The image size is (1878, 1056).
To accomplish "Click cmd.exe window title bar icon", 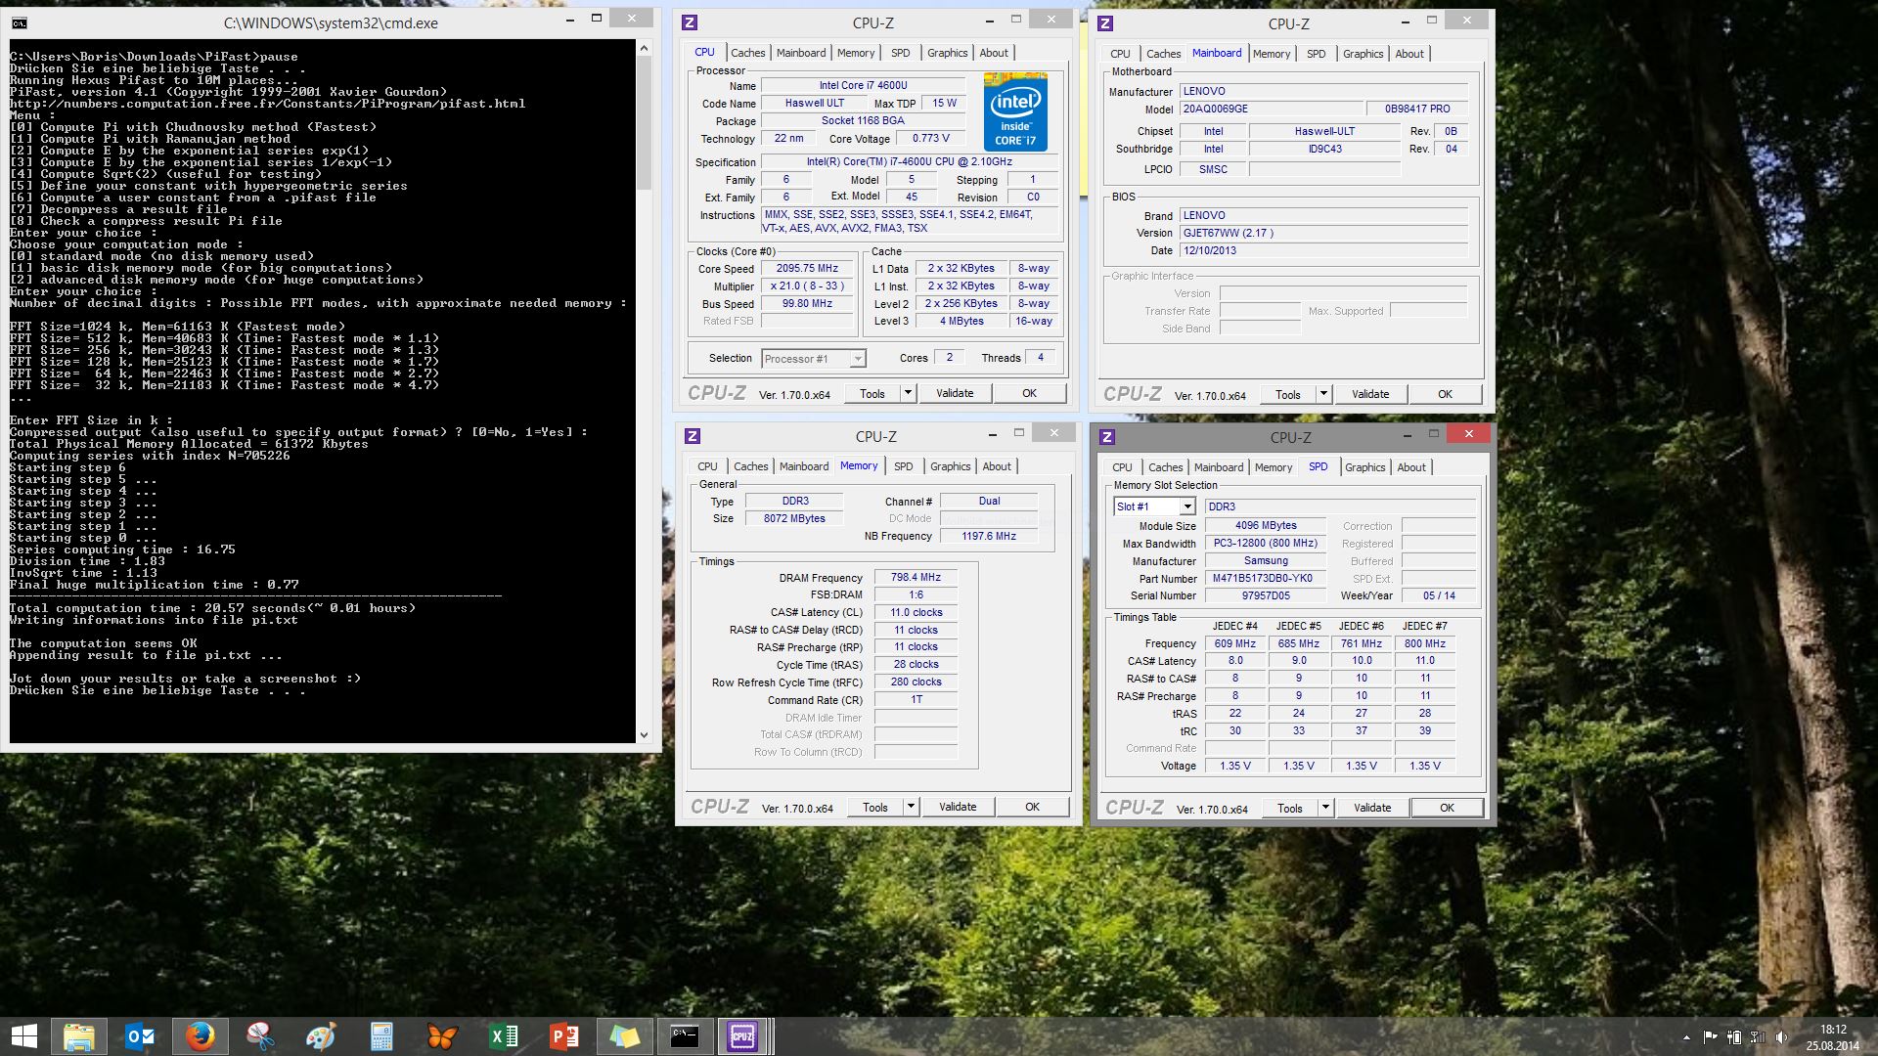I will click(20, 22).
